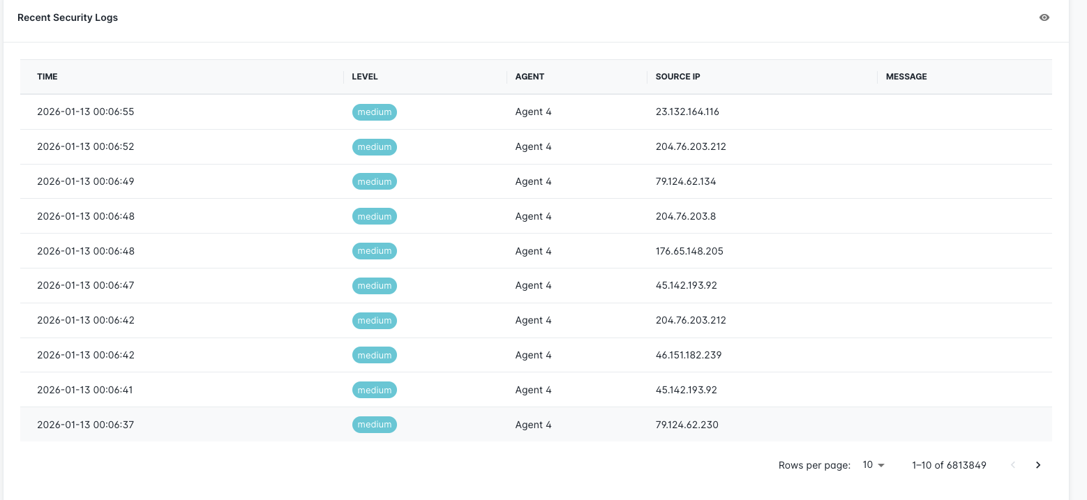
Task: Click the previous page arrow
Action: [1012, 464]
